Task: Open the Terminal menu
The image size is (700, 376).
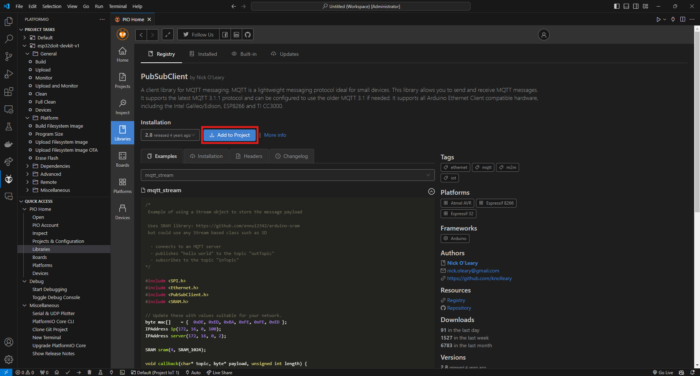Action: pyautogui.click(x=117, y=6)
